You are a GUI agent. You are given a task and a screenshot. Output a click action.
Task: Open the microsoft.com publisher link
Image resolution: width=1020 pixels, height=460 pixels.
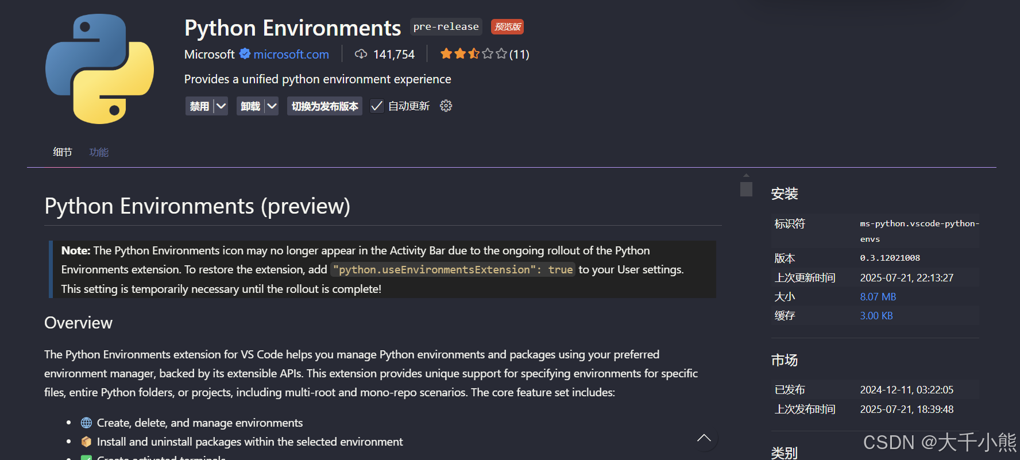click(x=291, y=55)
